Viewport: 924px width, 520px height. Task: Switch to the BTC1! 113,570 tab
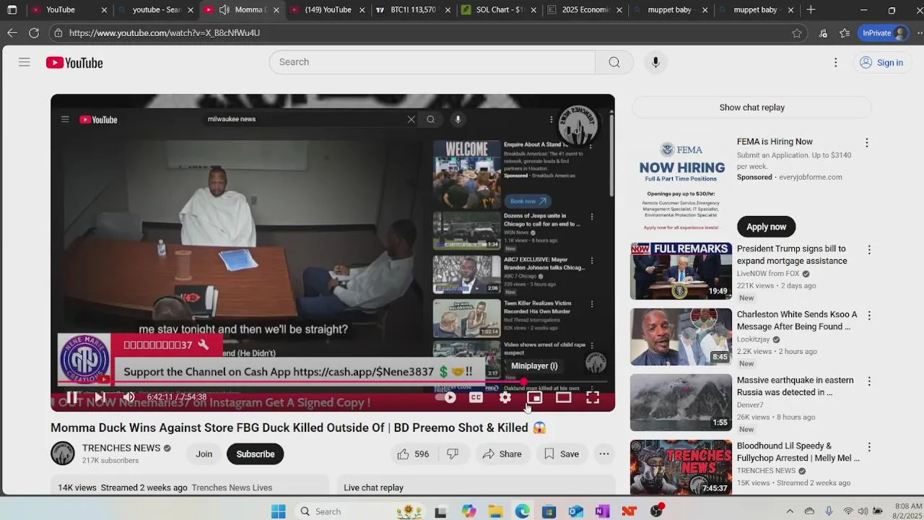click(413, 10)
